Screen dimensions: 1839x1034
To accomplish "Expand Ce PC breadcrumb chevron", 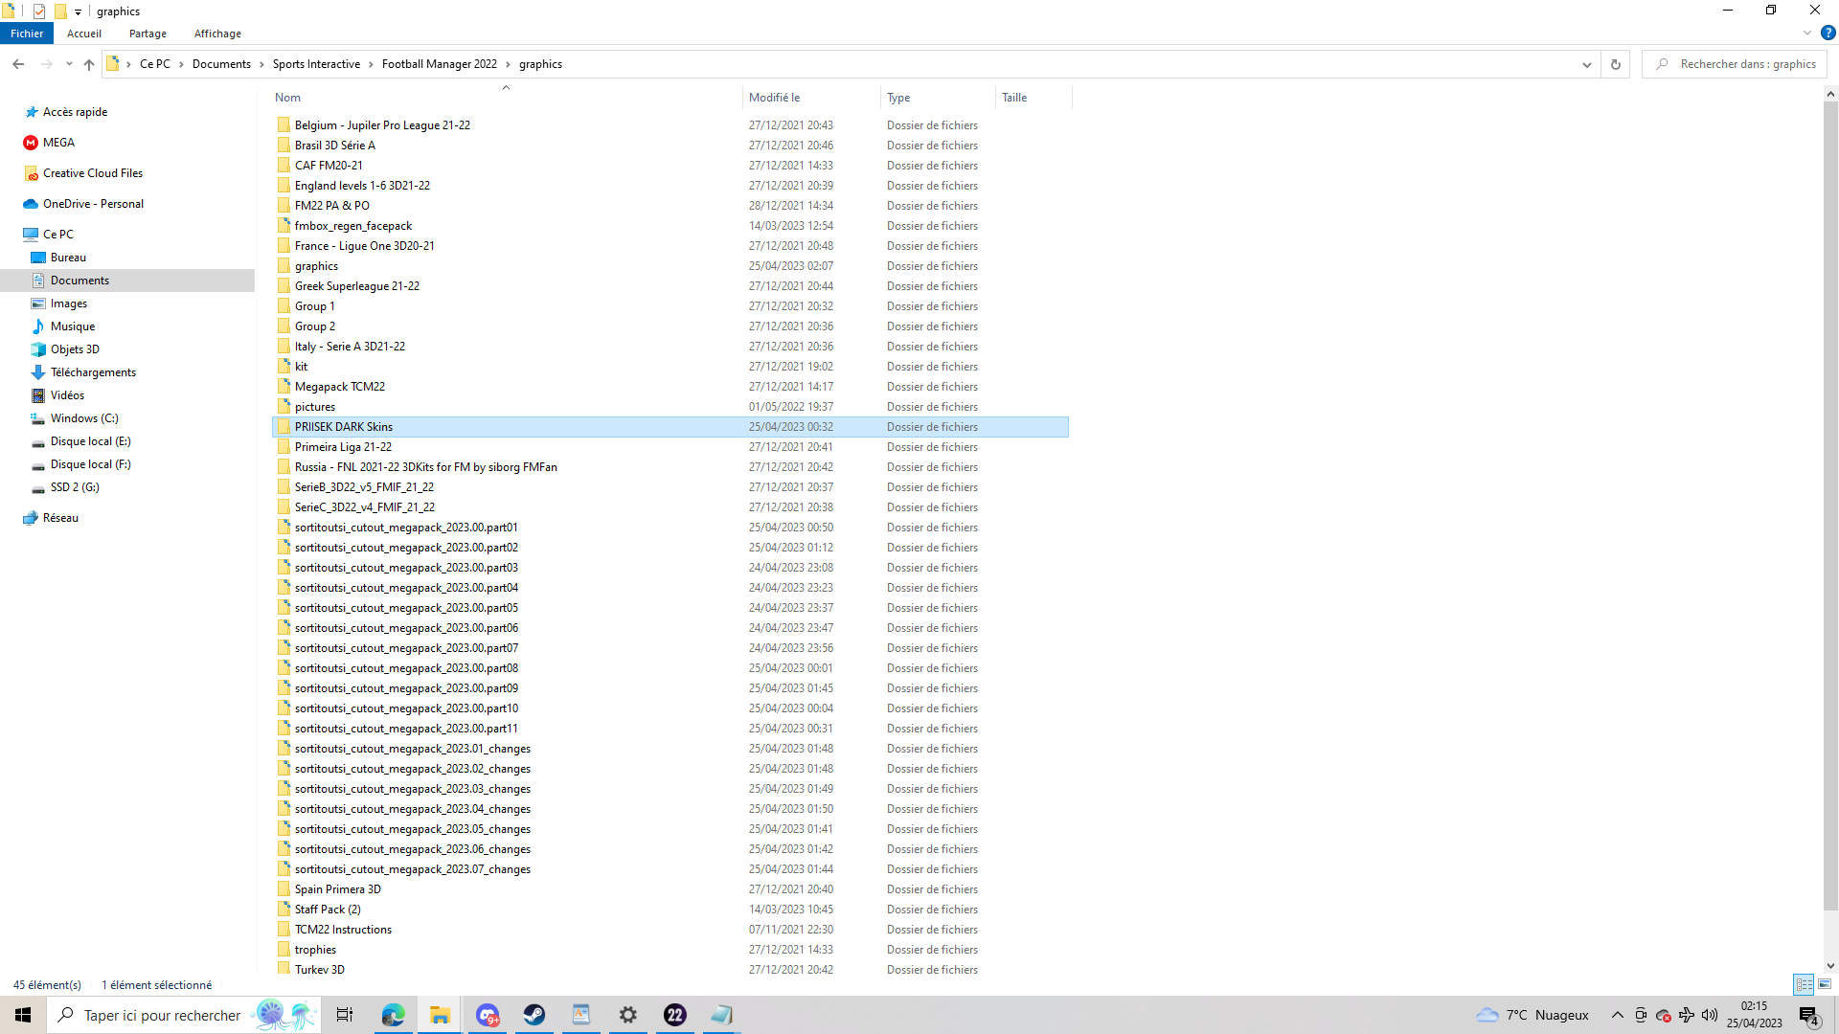I will [x=181, y=64].
